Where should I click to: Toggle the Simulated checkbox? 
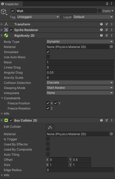48,52
